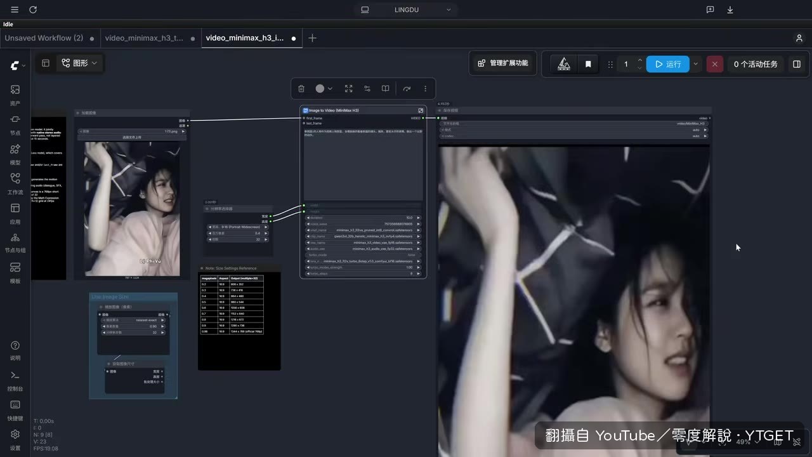812x457 pixels.
Task: Click the download icon in the top bar
Action: coord(730,10)
